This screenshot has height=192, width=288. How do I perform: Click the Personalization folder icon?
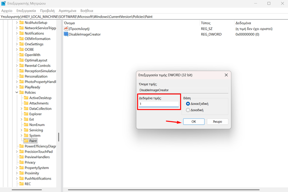point(22,76)
